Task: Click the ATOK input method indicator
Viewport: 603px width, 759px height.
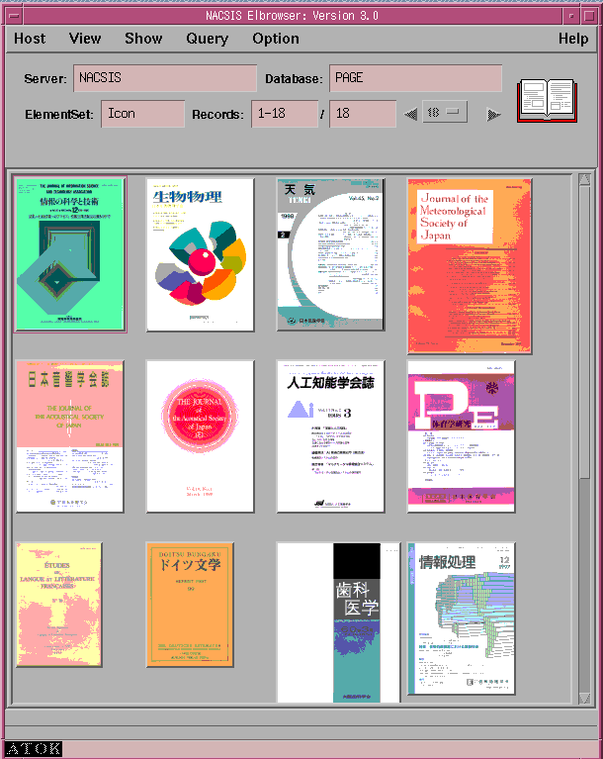Action: click(34, 749)
